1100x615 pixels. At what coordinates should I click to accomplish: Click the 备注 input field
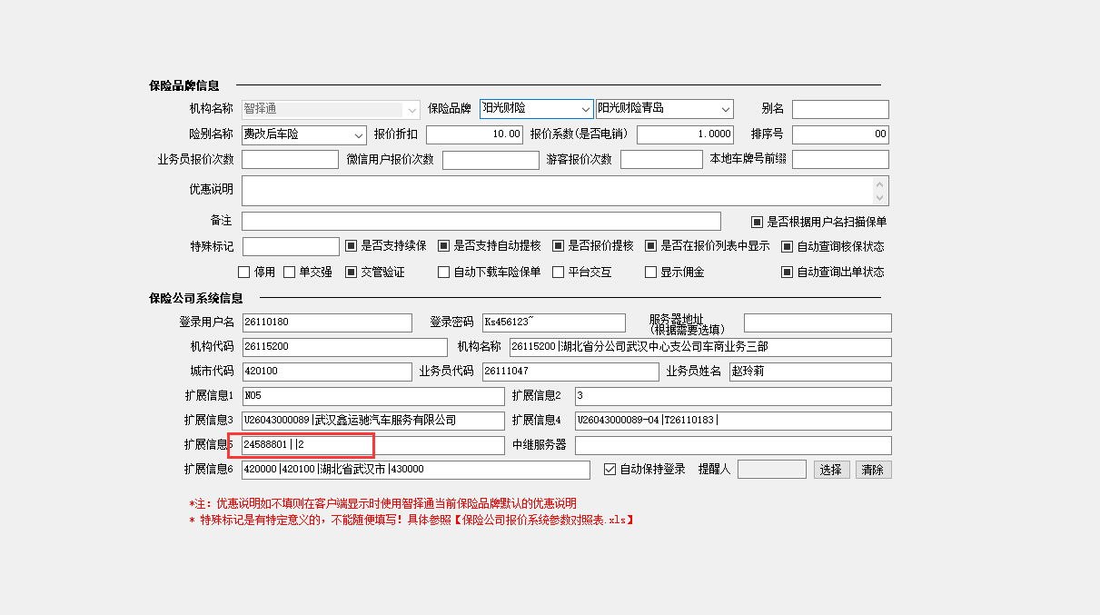(x=481, y=221)
